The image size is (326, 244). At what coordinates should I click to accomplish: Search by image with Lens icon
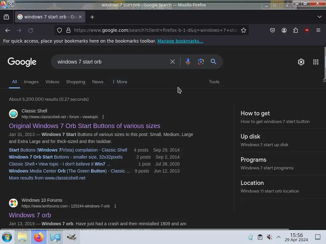(x=201, y=62)
